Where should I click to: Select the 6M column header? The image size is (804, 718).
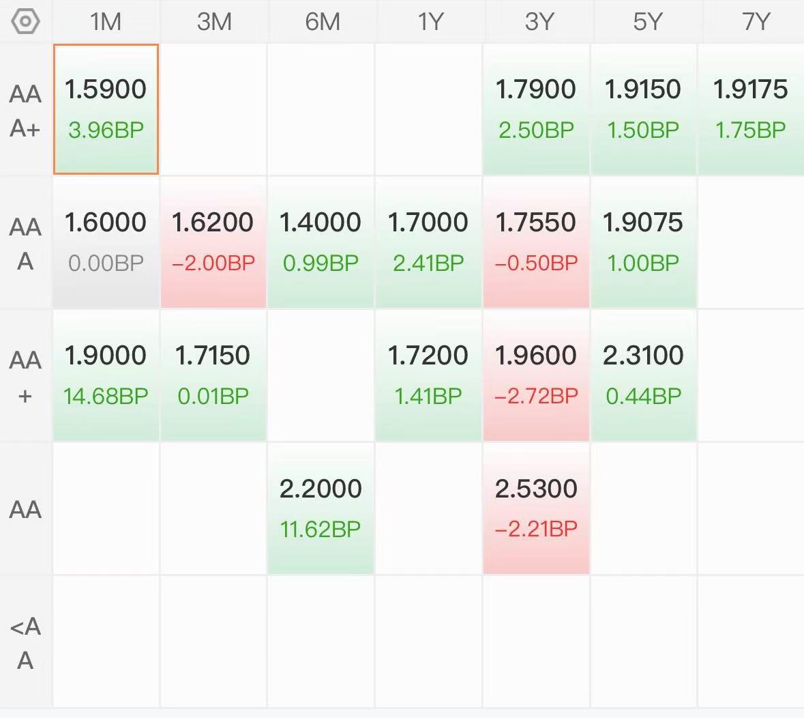pos(322,22)
